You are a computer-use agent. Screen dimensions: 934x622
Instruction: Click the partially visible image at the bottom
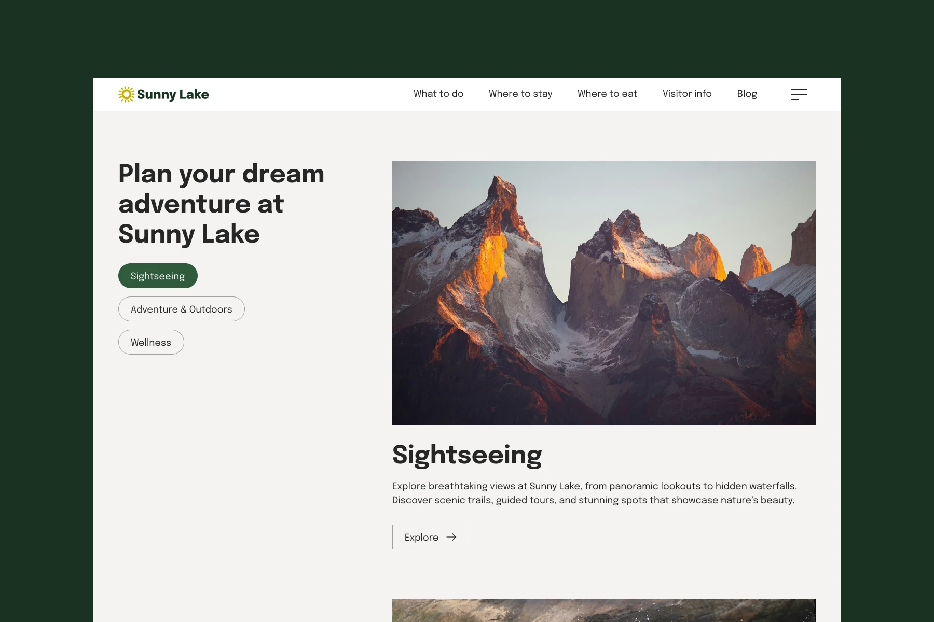tap(604, 611)
